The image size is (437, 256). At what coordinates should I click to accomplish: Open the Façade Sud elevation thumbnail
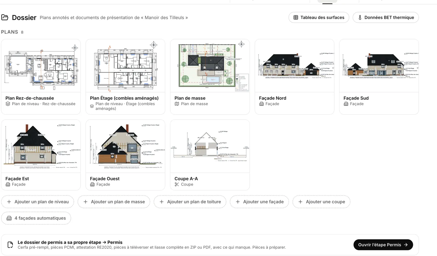coord(379,66)
